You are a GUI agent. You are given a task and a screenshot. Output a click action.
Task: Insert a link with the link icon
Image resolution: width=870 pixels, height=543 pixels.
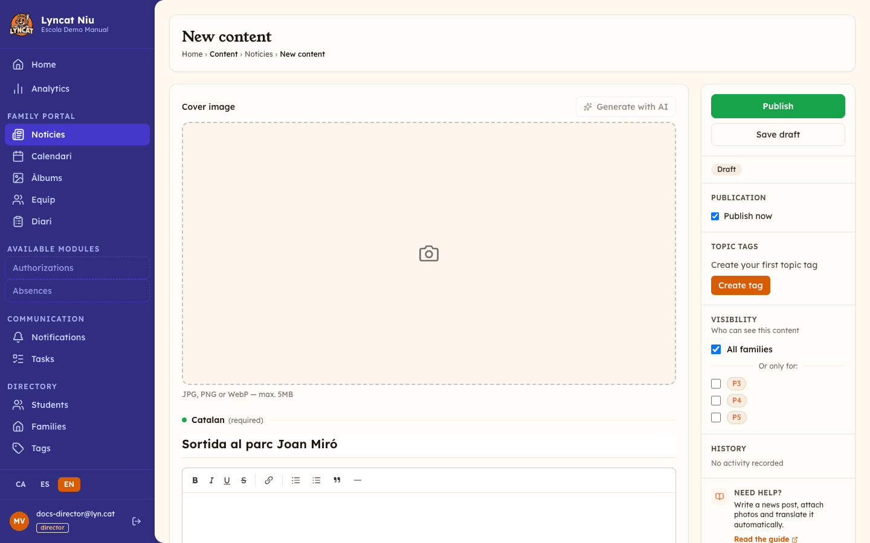(x=269, y=480)
